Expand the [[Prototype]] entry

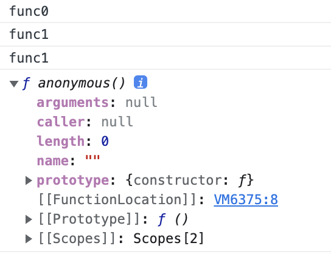(x=29, y=219)
